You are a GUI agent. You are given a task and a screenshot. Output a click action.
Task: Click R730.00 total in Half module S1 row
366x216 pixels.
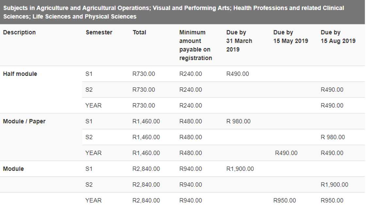point(143,74)
